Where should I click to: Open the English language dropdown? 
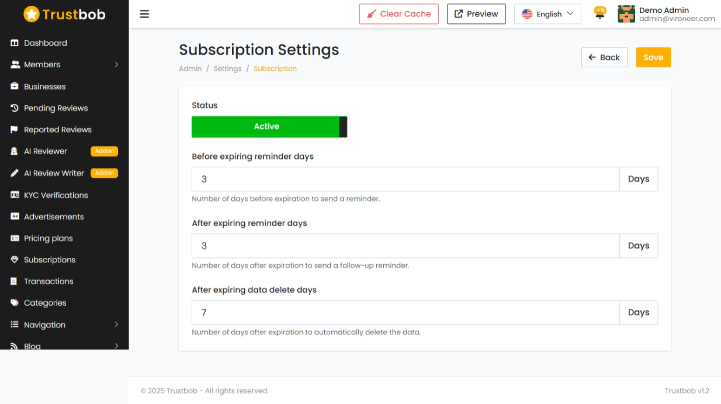point(547,14)
